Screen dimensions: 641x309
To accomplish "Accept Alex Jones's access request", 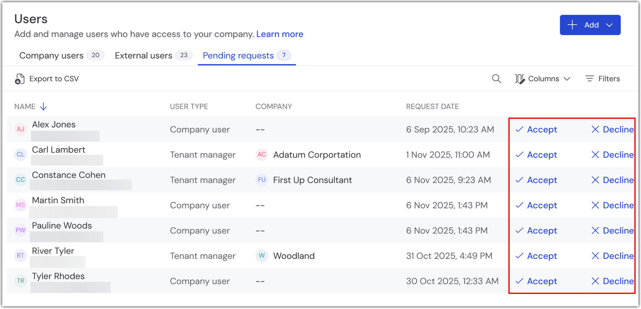I will pyautogui.click(x=536, y=129).
